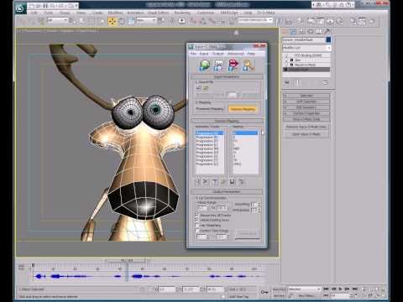Image resolution: width=403 pixels, height=302 pixels.
Task: Collapse the Input Parameters rollout in Voice-O-Matic
Action: (227, 76)
